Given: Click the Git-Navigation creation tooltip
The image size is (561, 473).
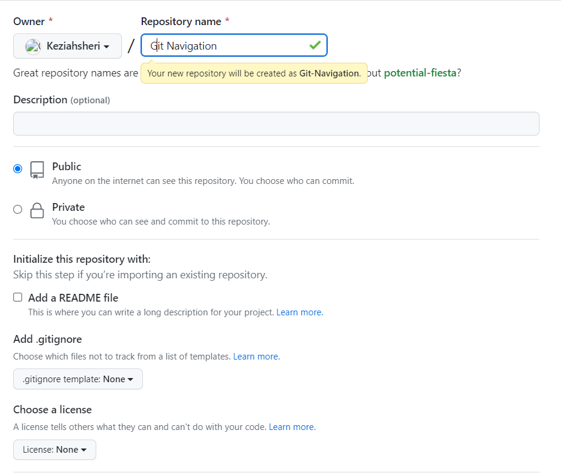Looking at the screenshot, I should coord(254,73).
